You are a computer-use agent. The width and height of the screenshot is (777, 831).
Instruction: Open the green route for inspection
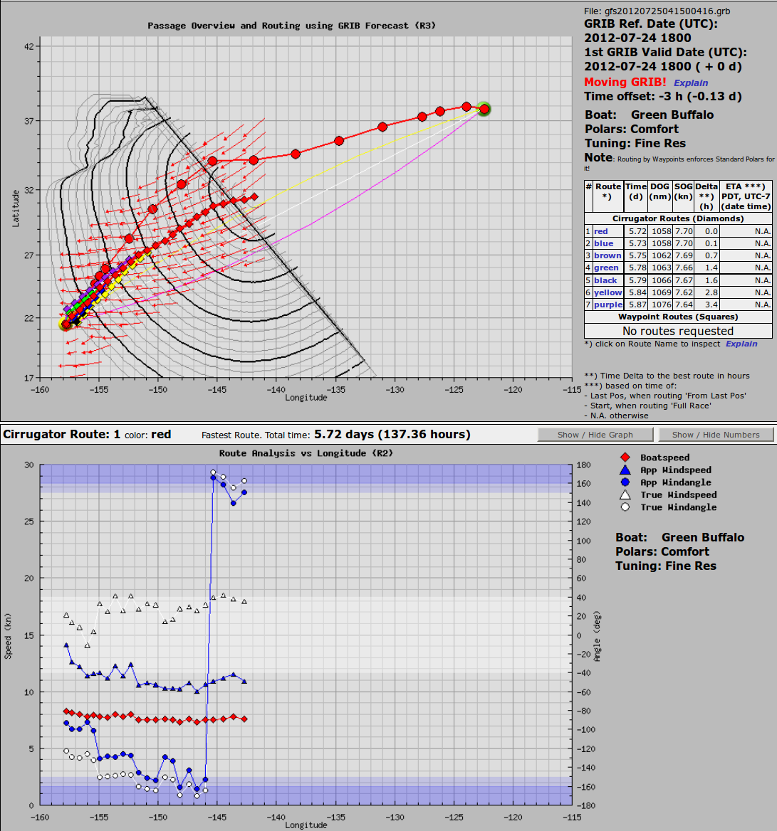[606, 268]
